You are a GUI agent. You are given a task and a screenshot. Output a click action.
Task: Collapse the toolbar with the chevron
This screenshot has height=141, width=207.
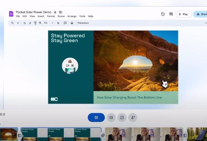(x=206, y=23)
